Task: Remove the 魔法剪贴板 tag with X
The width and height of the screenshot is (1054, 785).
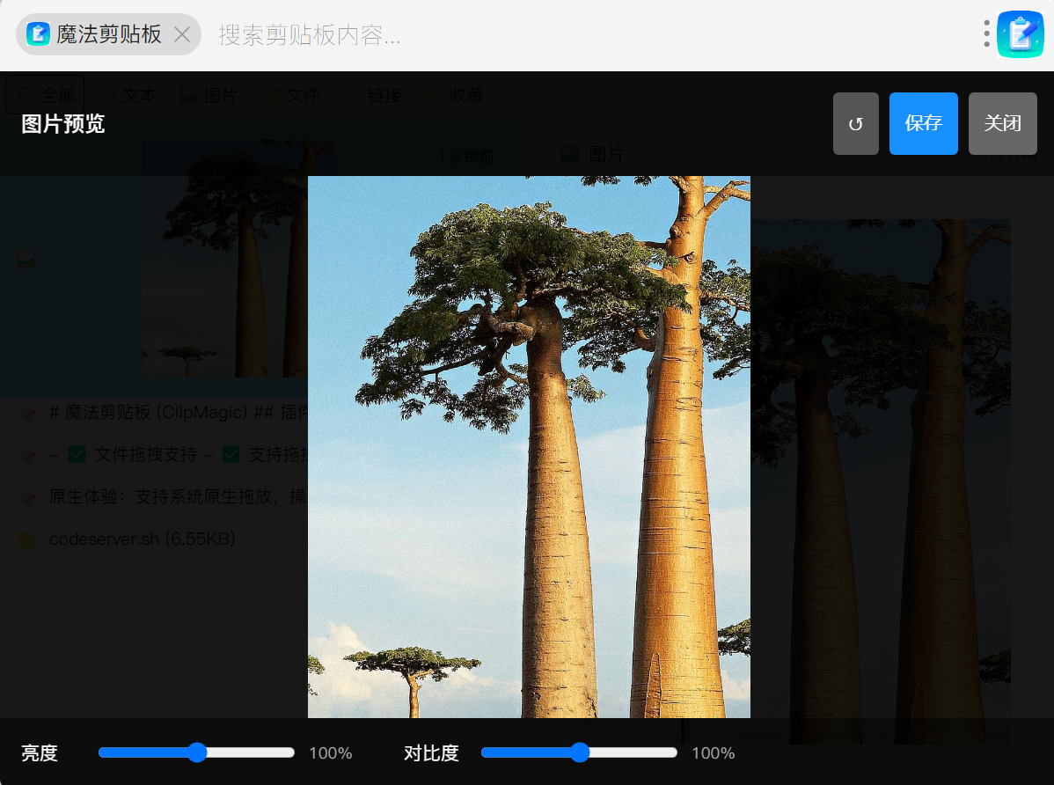Action: click(x=181, y=34)
